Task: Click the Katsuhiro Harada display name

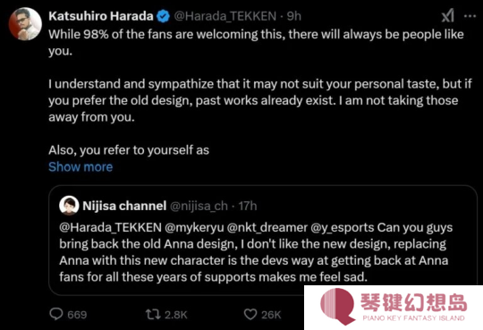Action: (x=101, y=16)
